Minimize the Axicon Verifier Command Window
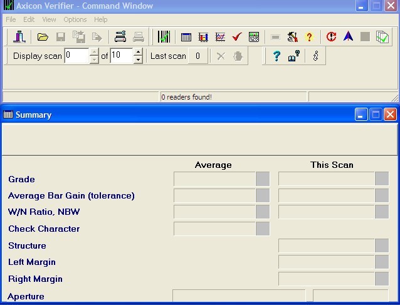 pos(361,6)
